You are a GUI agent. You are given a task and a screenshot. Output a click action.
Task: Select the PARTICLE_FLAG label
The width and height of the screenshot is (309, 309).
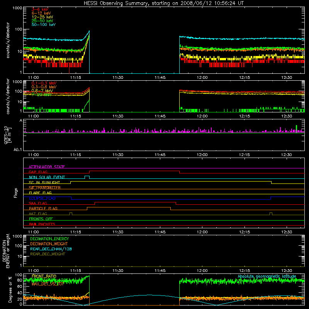[x=43, y=208]
